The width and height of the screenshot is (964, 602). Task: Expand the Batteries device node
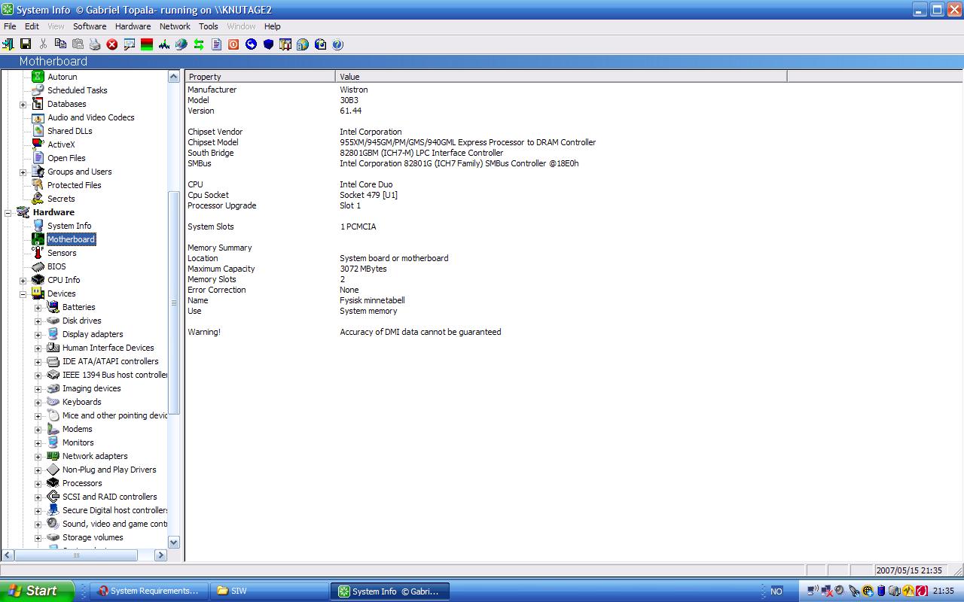click(38, 308)
